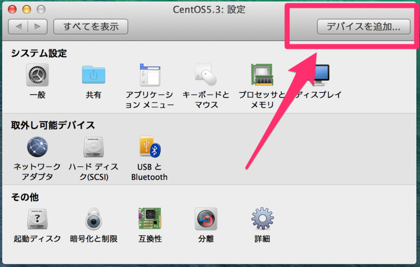Open the ネットワーク アダプタ globe icon

37,147
